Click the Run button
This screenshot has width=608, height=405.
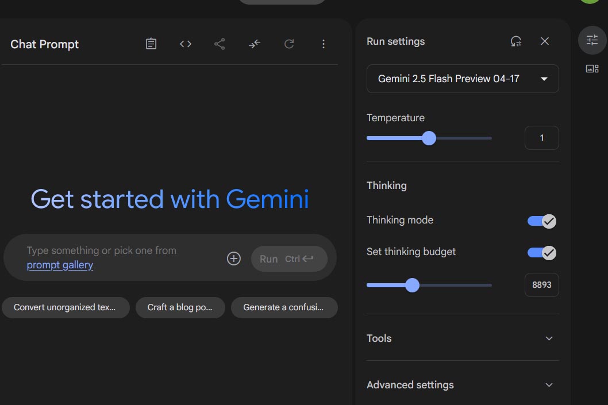(x=289, y=259)
